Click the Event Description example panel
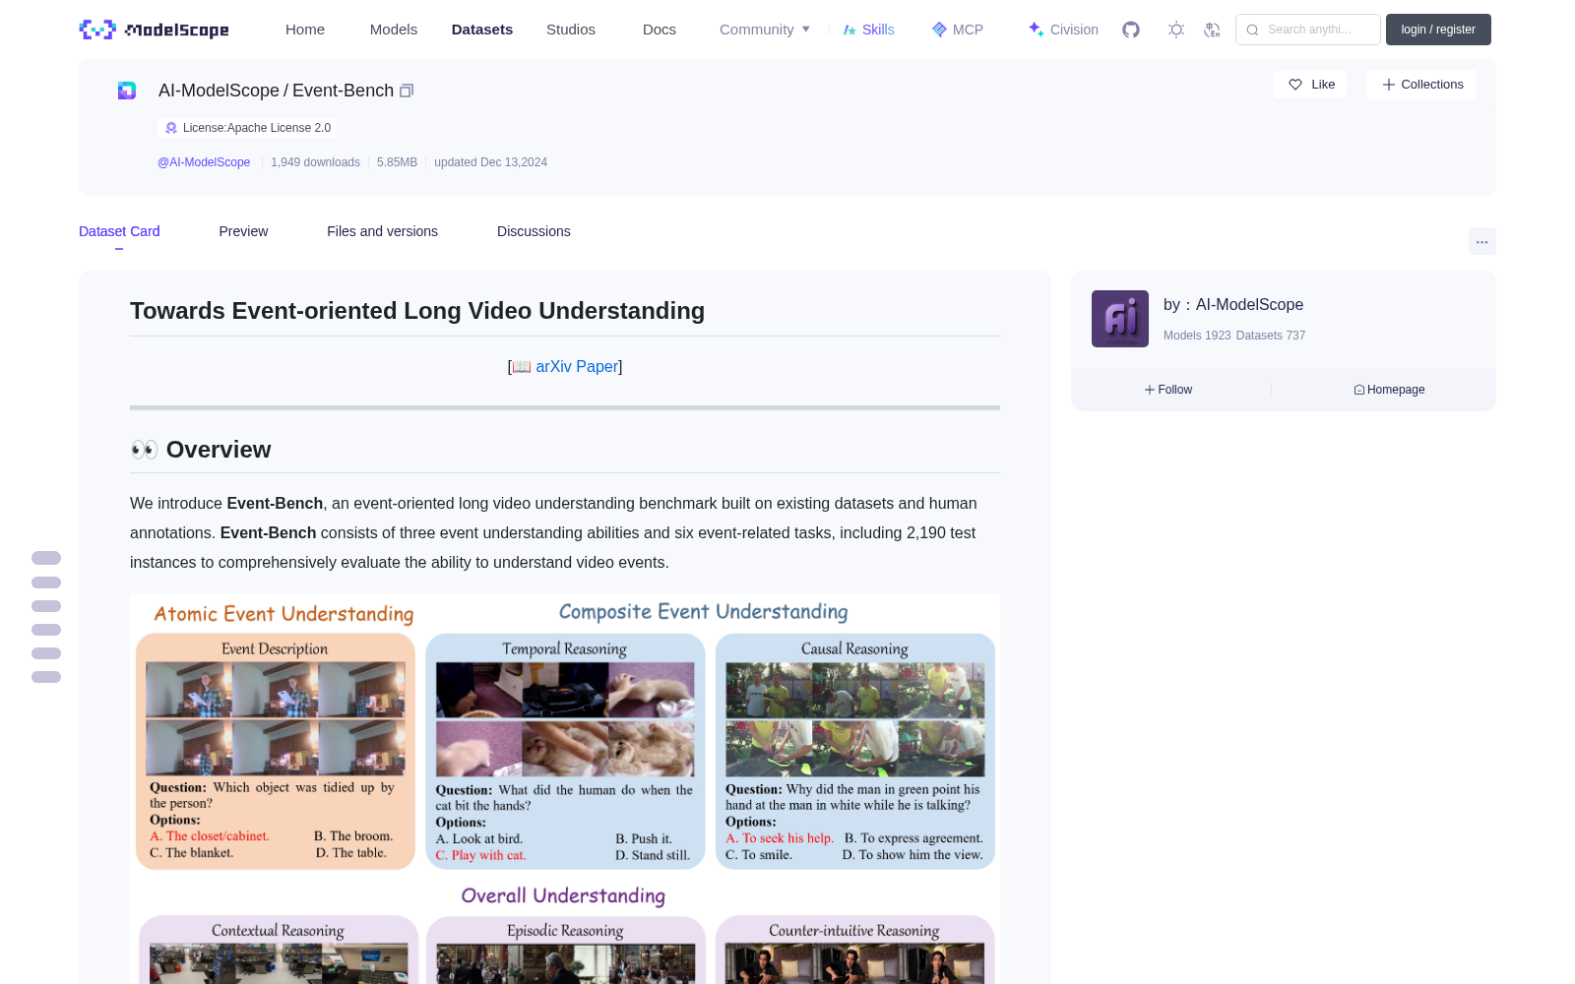Viewport: 1575px width, 984px height. 276,751
